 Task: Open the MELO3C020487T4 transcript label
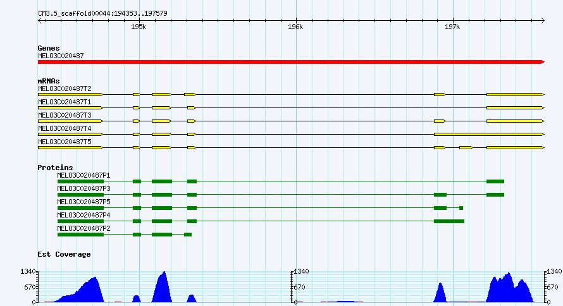pyautogui.click(x=65, y=128)
